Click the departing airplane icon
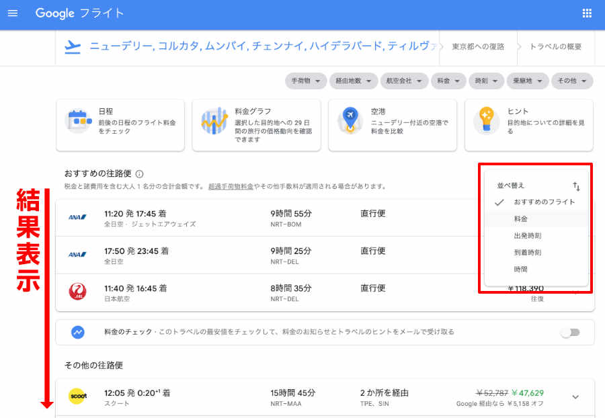Image resolution: width=605 pixels, height=418 pixels. pos(73,46)
